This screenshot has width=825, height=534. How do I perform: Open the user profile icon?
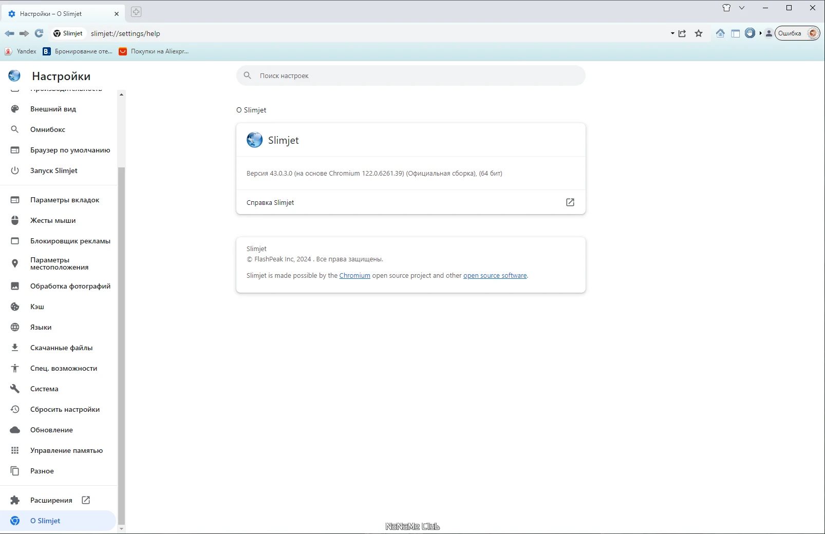(x=768, y=33)
